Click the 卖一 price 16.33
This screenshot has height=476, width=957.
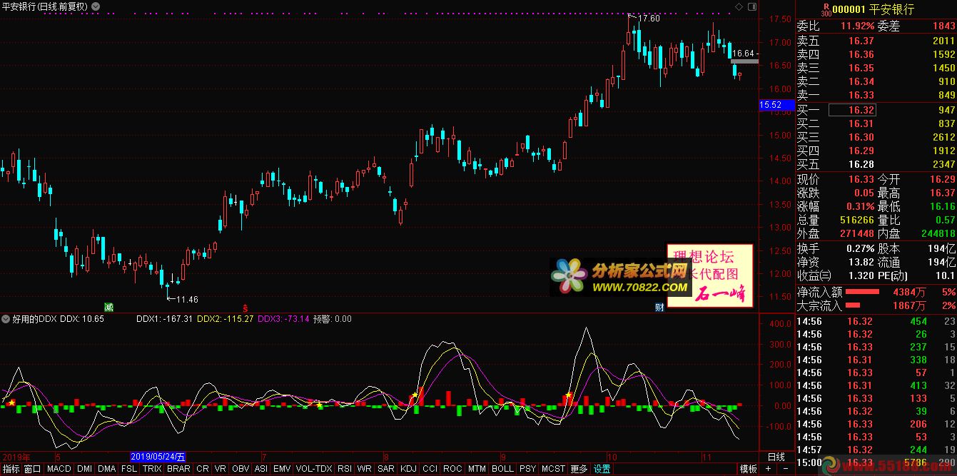pos(861,95)
